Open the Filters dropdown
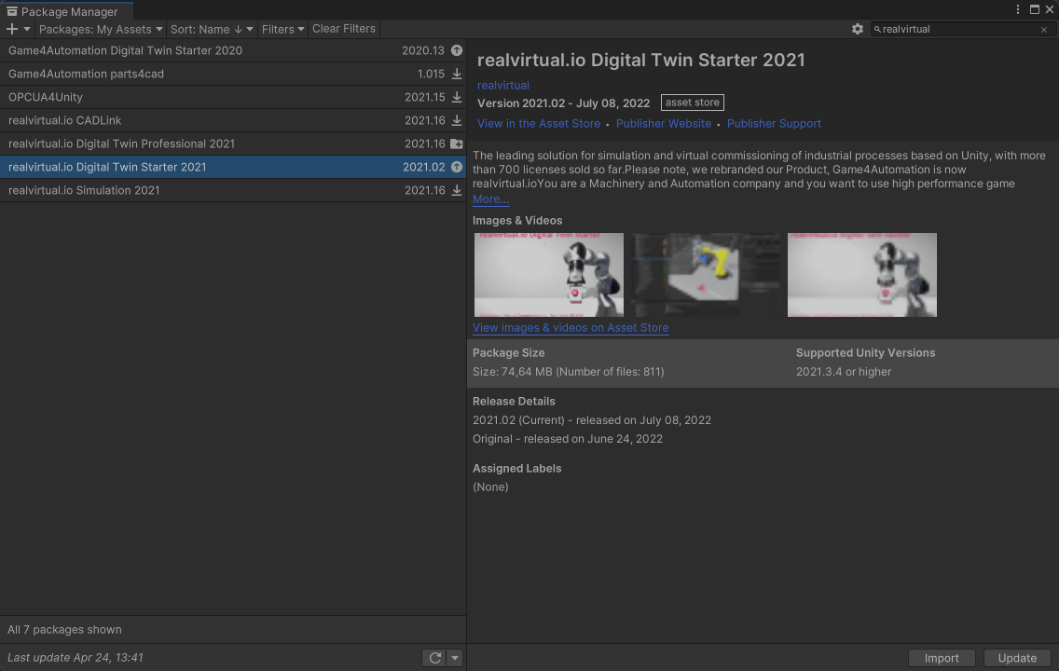 [283, 29]
